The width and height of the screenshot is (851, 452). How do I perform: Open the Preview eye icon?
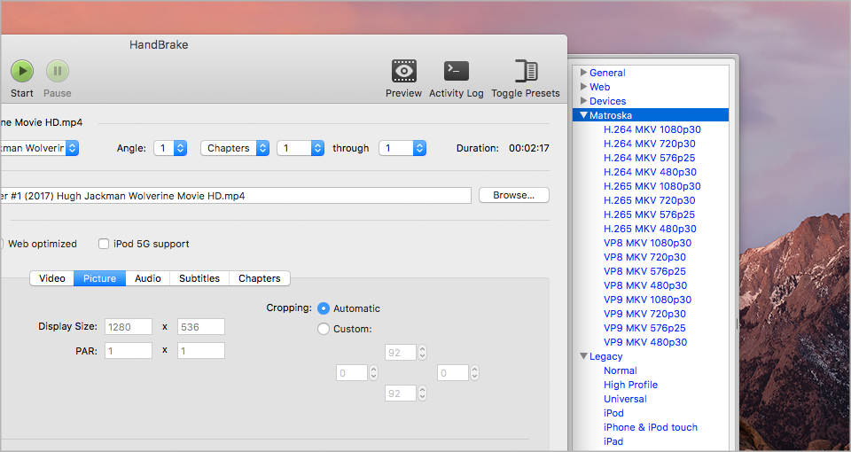(404, 71)
